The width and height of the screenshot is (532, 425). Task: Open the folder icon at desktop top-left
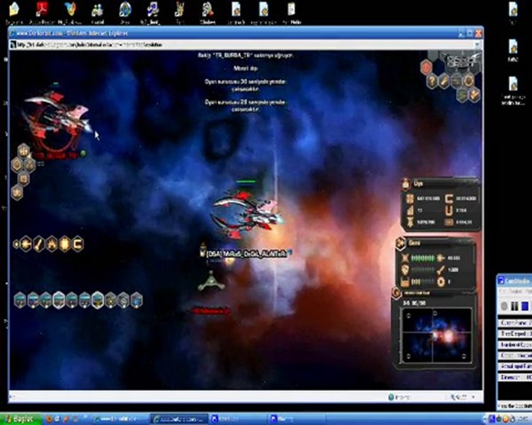pos(14,12)
